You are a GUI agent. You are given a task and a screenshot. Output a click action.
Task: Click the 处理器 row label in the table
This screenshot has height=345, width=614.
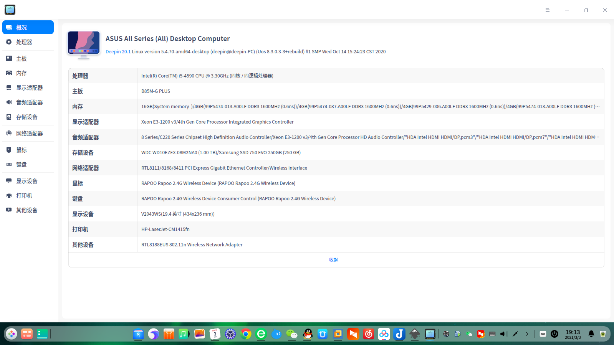80,76
